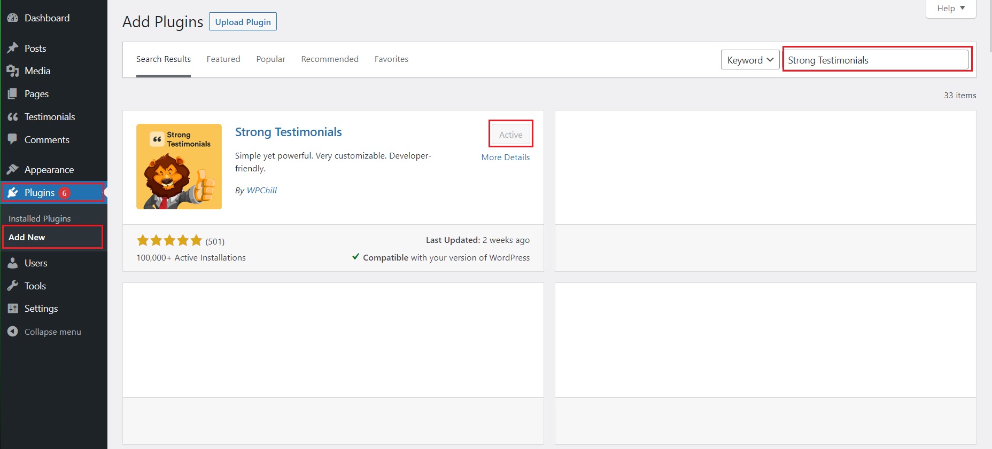Click the Settings sliders icon
The height and width of the screenshot is (449, 992).
click(13, 309)
